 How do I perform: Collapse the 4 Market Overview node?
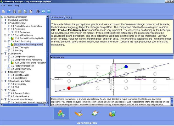(2, 72)
